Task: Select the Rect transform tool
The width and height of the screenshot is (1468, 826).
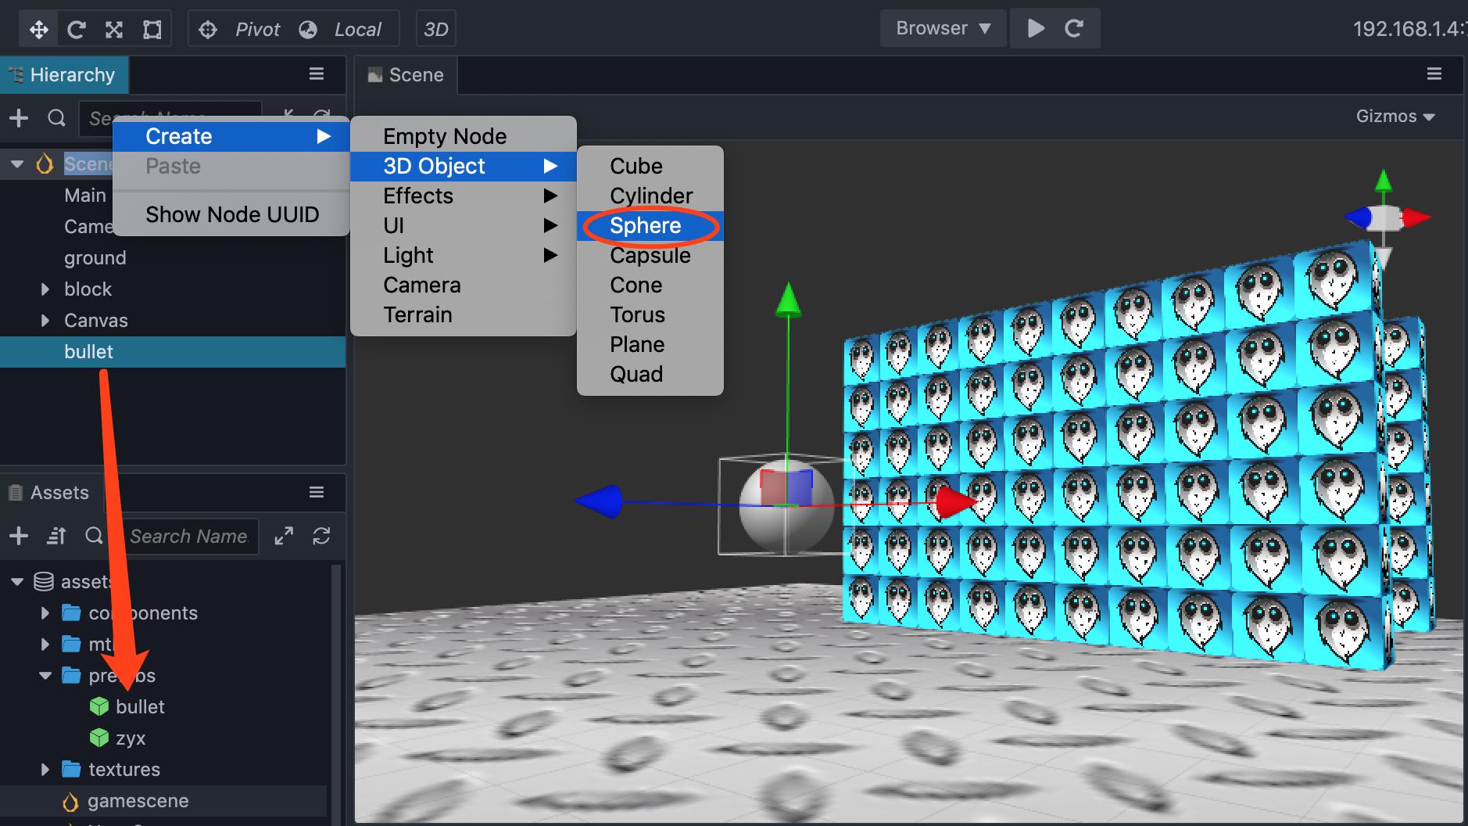Action: click(152, 28)
